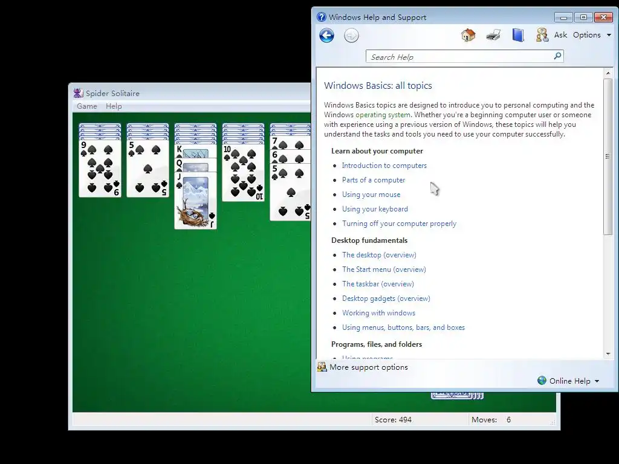This screenshot has height=464, width=619.
Task: Open Using your keyboard link
Action: point(375,209)
